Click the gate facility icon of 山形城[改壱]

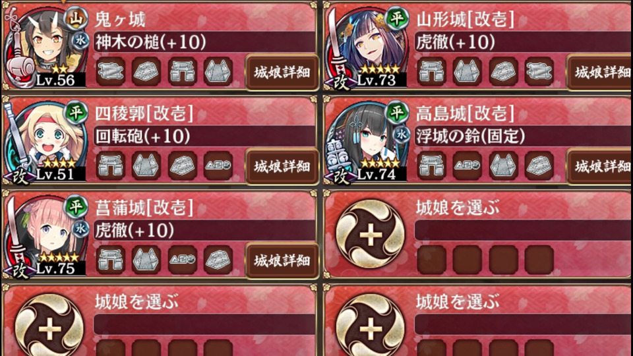pyautogui.click(x=431, y=71)
